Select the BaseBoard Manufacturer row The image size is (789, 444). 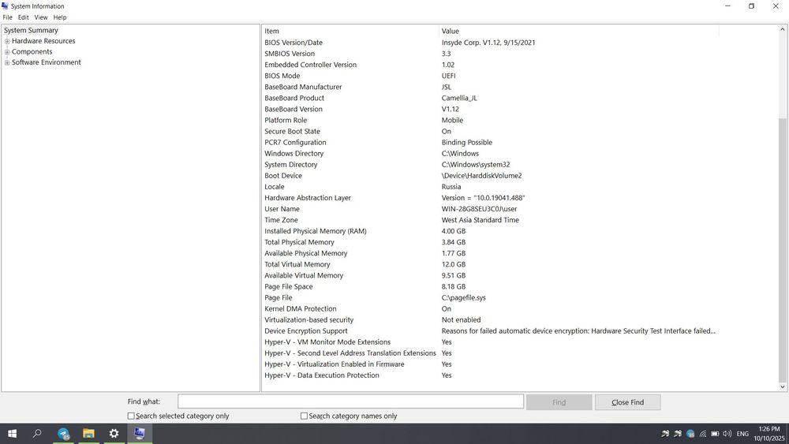point(491,87)
